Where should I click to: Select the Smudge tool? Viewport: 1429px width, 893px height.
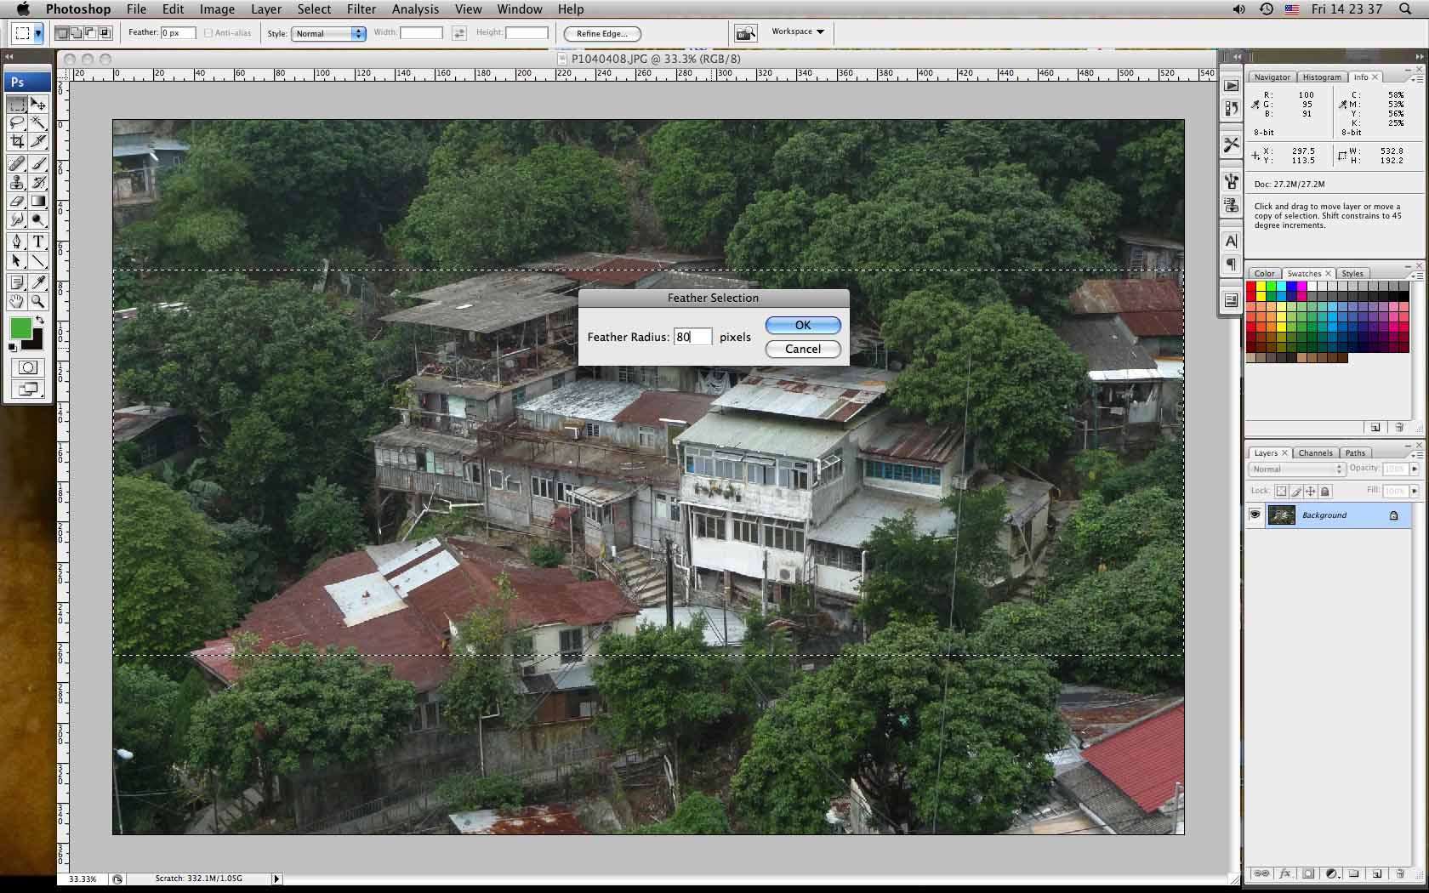click(x=17, y=220)
